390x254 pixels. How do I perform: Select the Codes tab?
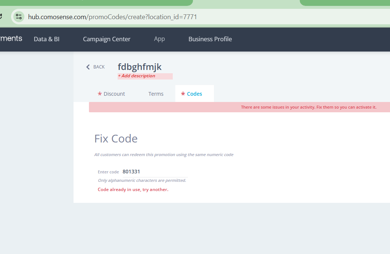[194, 94]
